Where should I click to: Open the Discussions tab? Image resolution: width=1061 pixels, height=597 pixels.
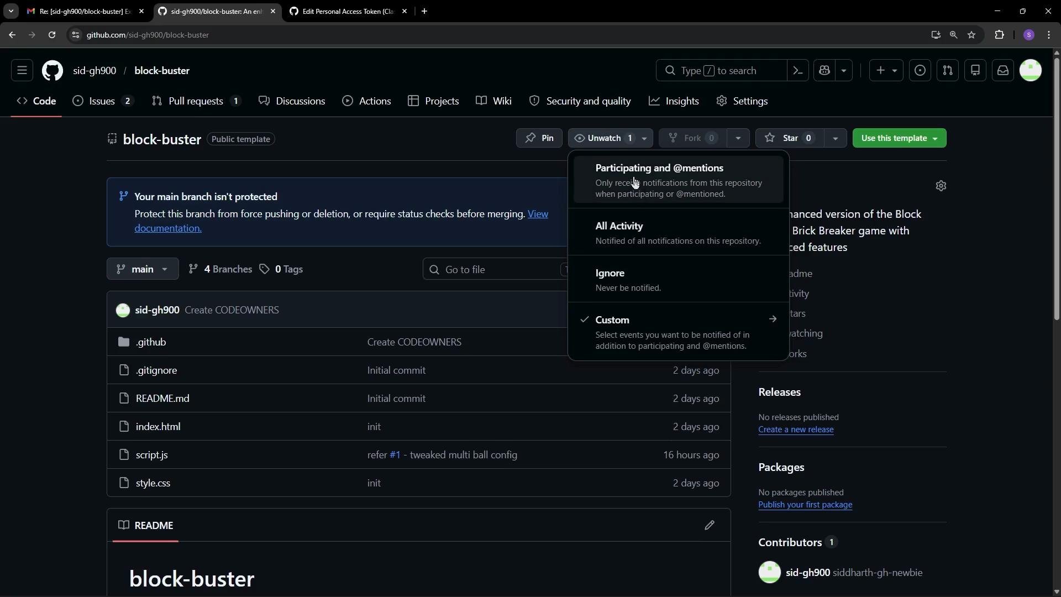[x=292, y=101]
